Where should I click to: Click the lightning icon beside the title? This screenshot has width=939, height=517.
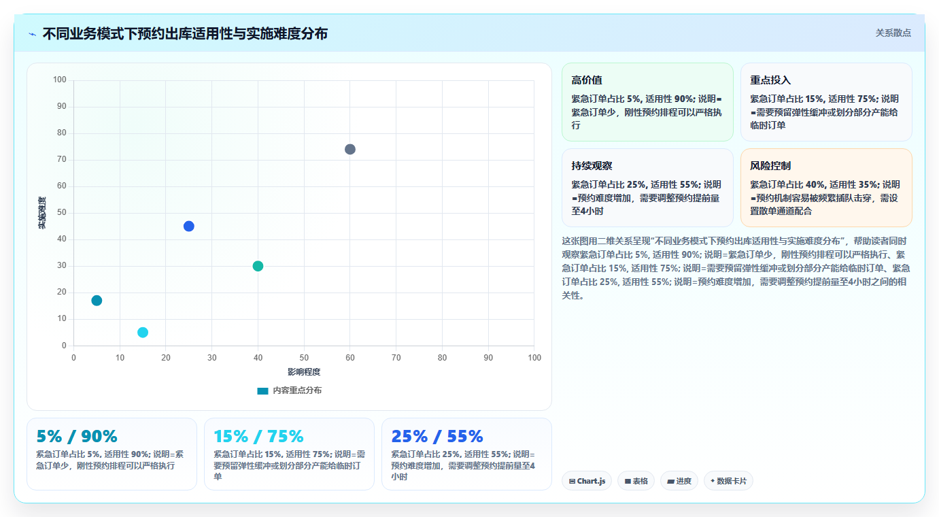pyautogui.click(x=33, y=33)
